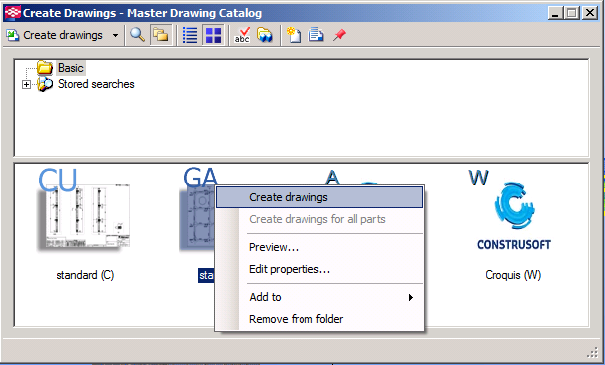Click the standard (C) label
Viewport: 605px width, 365px height.
85,275
